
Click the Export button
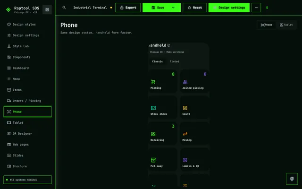click(128, 8)
